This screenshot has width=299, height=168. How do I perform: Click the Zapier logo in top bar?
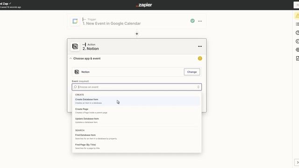[144, 5]
